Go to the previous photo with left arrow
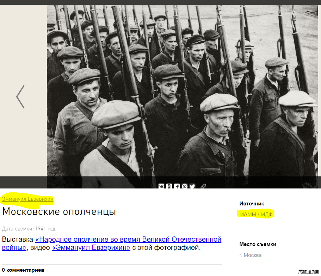 tap(20, 97)
